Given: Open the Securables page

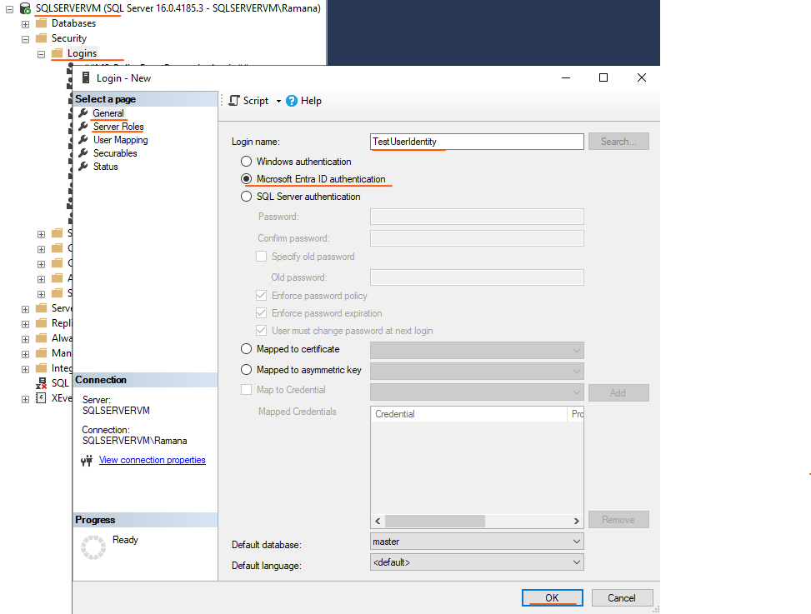Looking at the screenshot, I should pyautogui.click(x=115, y=153).
